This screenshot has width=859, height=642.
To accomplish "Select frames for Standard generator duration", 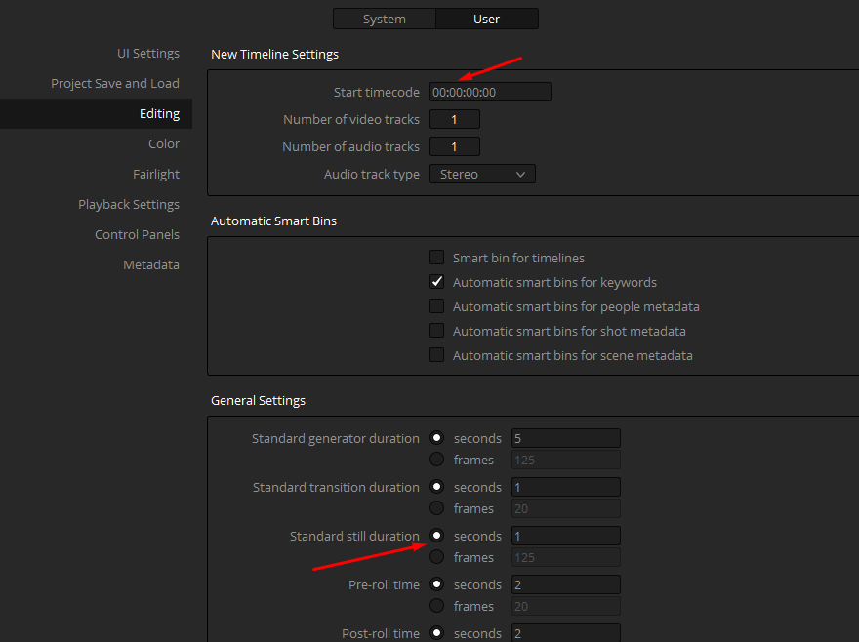I will [436, 459].
